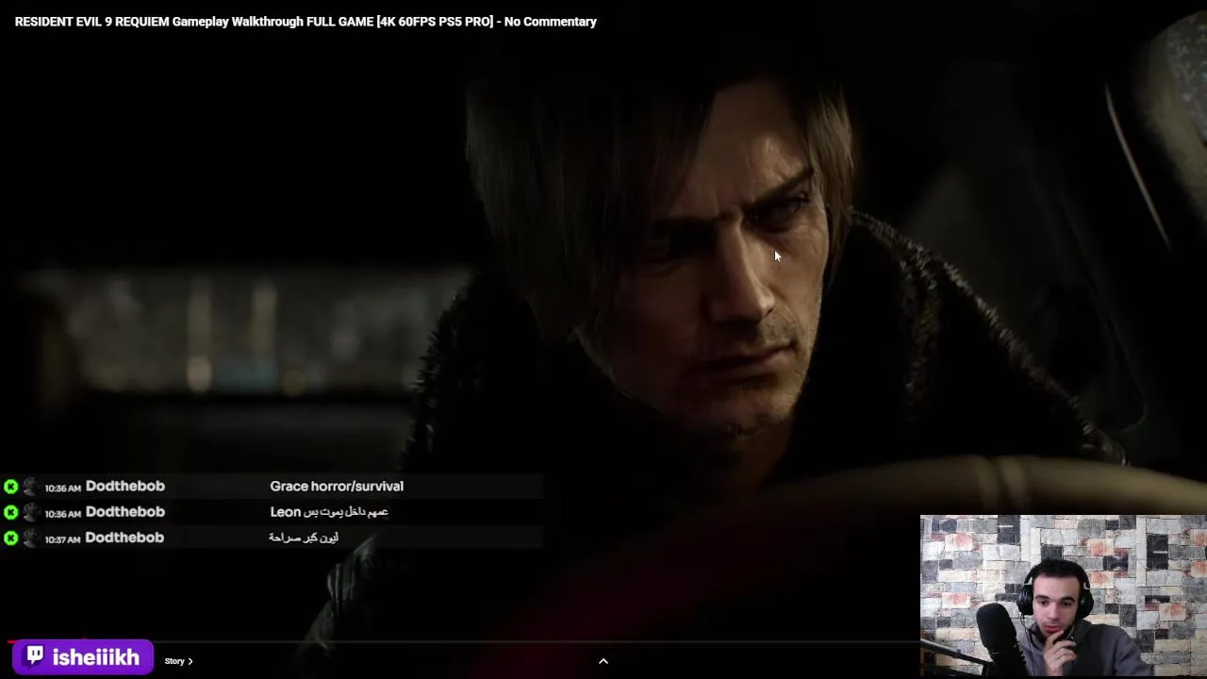This screenshot has width=1207, height=679.
Task: Click the chat message 'Grace horror/survival'
Action: pyautogui.click(x=337, y=486)
